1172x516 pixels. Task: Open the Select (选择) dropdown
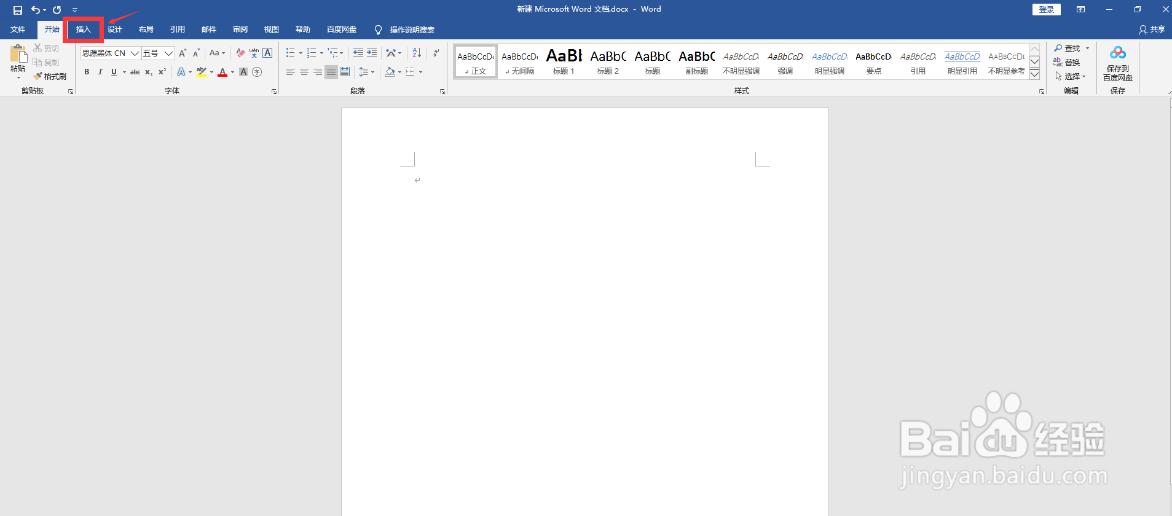(x=1071, y=76)
